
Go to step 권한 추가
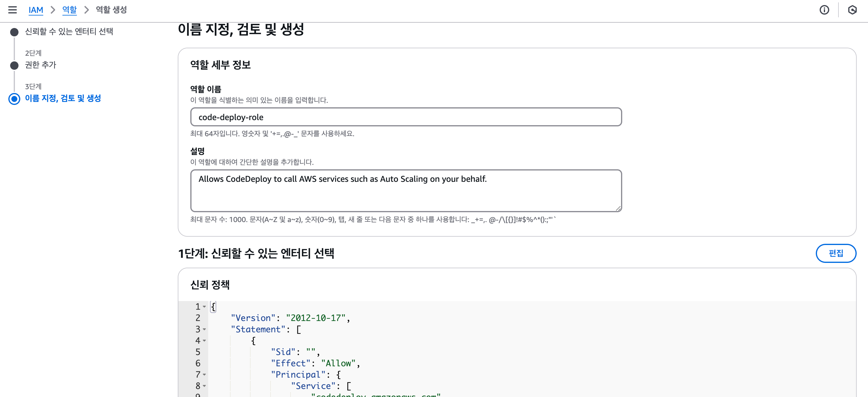[41, 65]
